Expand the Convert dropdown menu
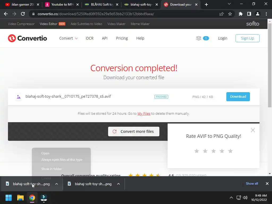The image size is (272, 204). point(68,38)
